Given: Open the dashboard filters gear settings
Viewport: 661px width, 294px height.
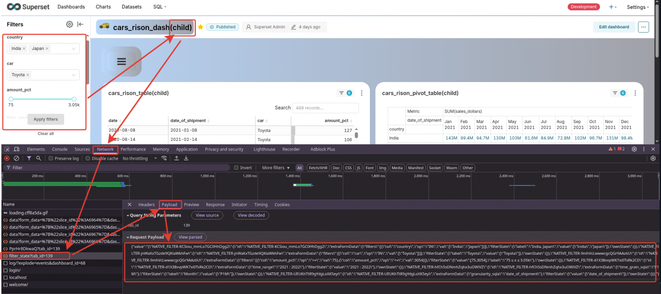Looking at the screenshot, I should coord(69,24).
